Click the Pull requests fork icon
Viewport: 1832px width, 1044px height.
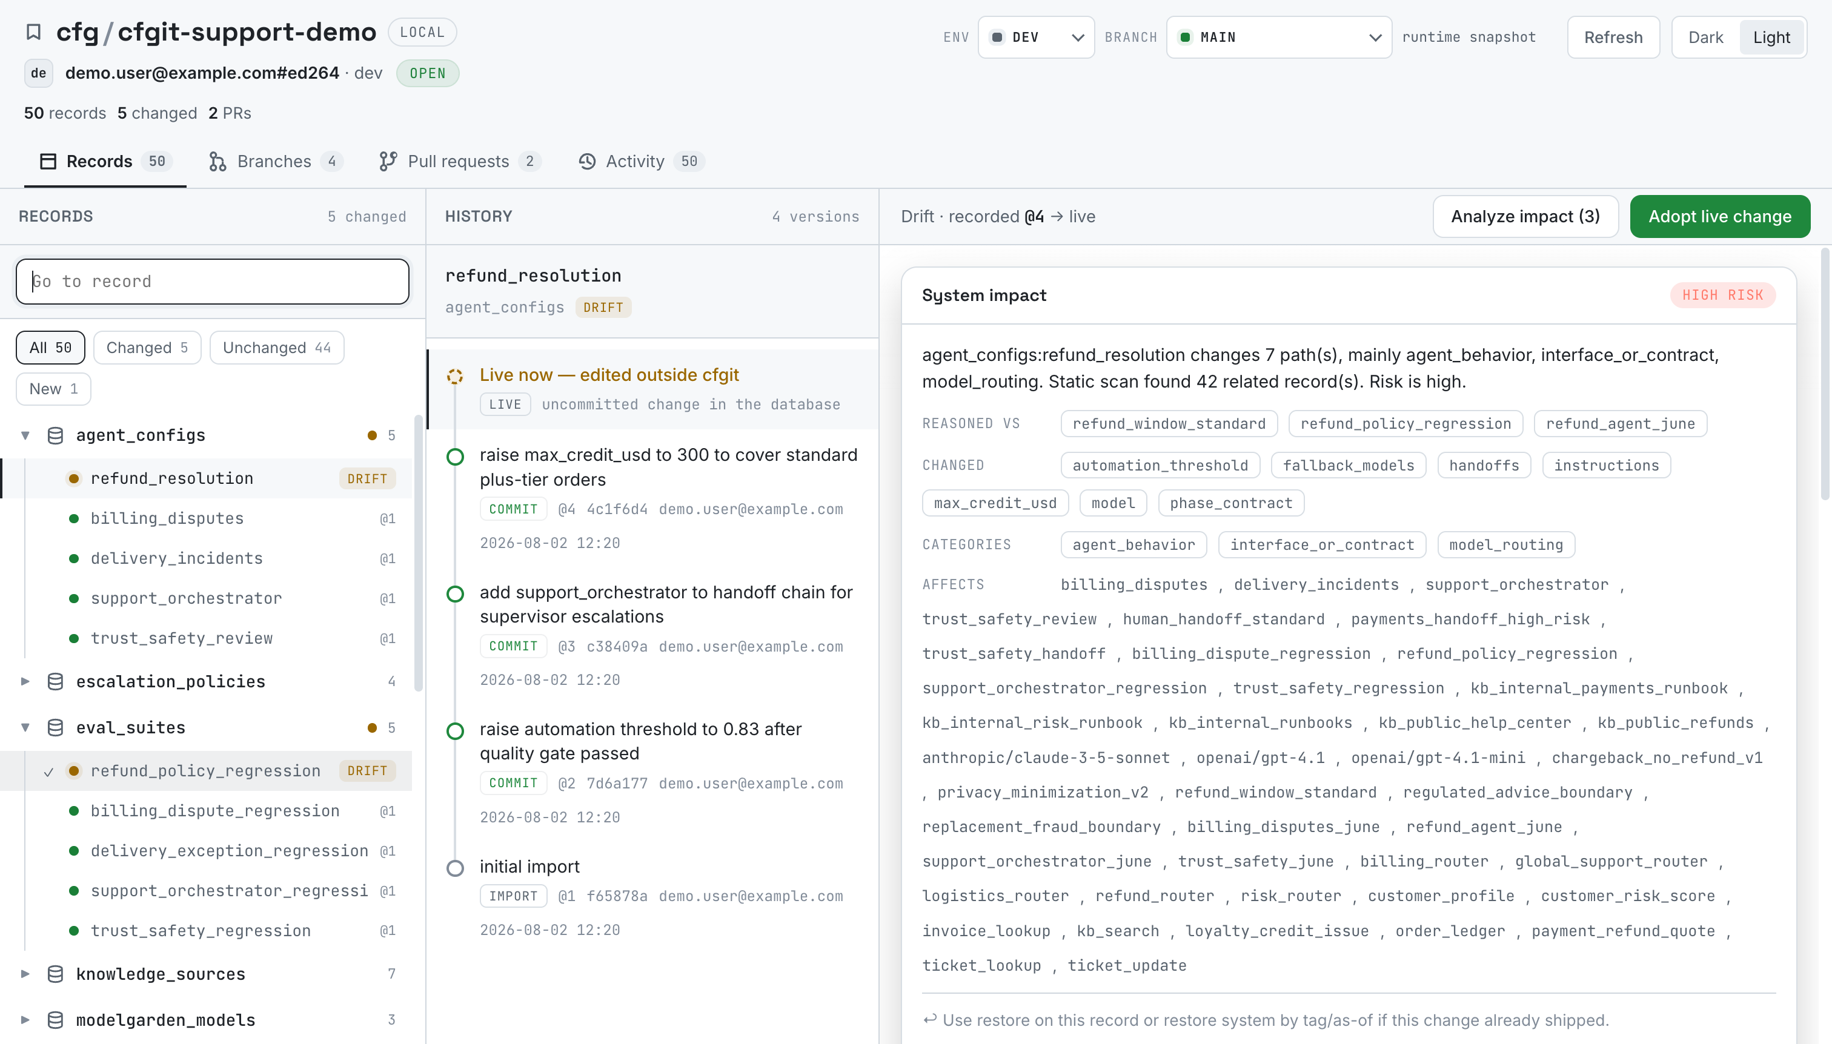388,161
